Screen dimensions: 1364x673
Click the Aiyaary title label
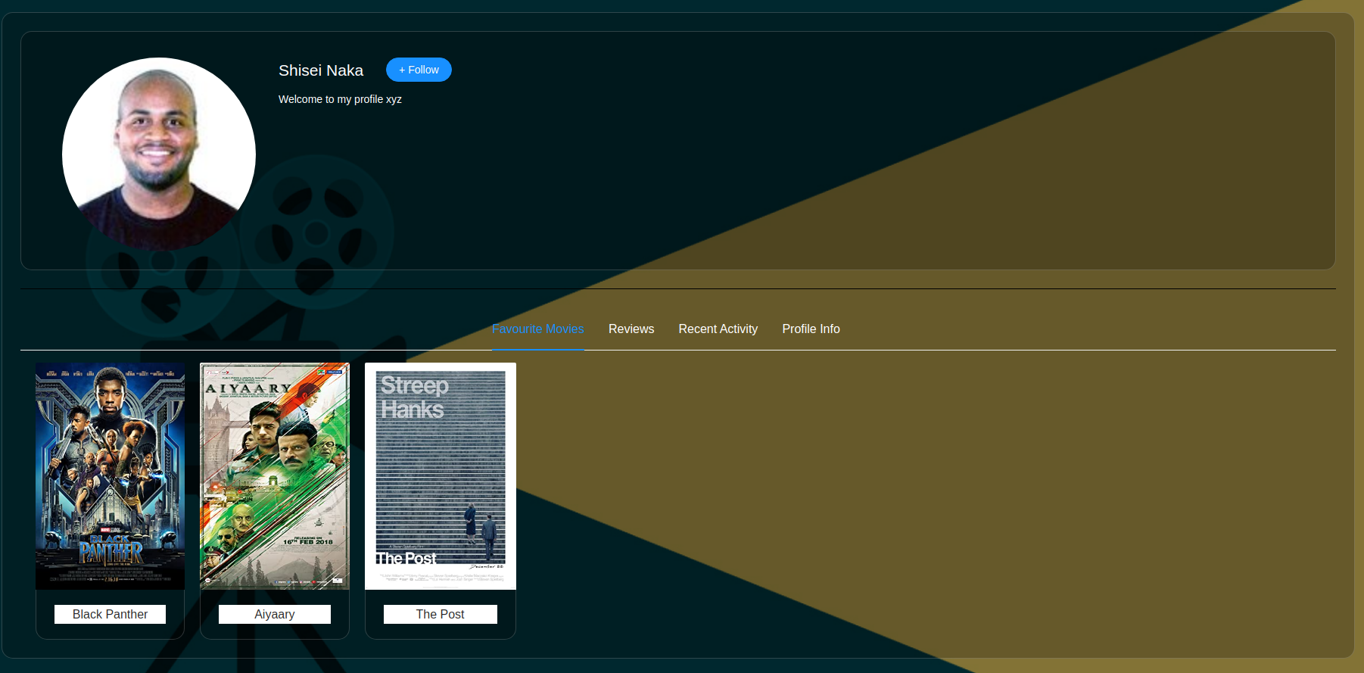(x=275, y=614)
